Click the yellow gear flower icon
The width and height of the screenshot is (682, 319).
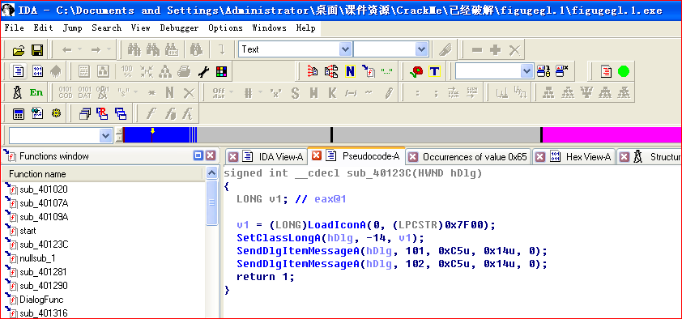55,114
